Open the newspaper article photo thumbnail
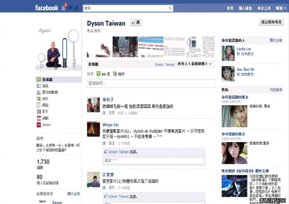 [176, 47]
